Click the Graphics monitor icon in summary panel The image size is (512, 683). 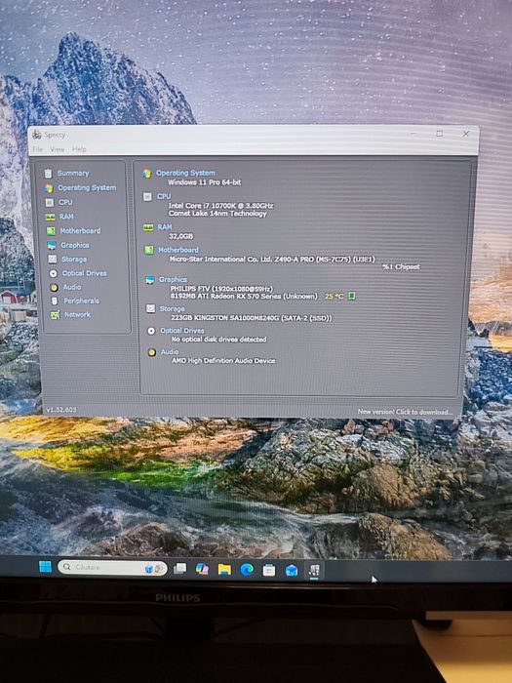[150, 280]
